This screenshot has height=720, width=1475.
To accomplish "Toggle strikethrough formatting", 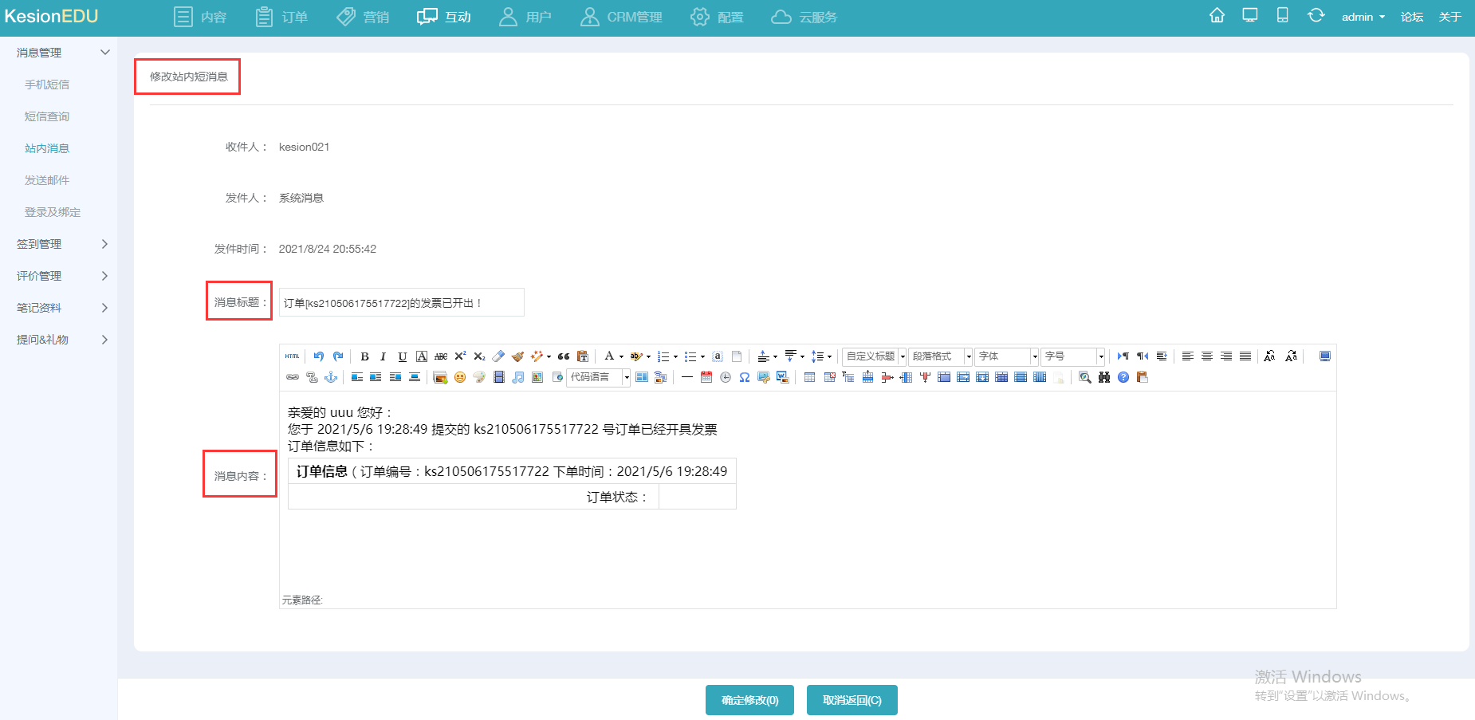I will tap(441, 356).
